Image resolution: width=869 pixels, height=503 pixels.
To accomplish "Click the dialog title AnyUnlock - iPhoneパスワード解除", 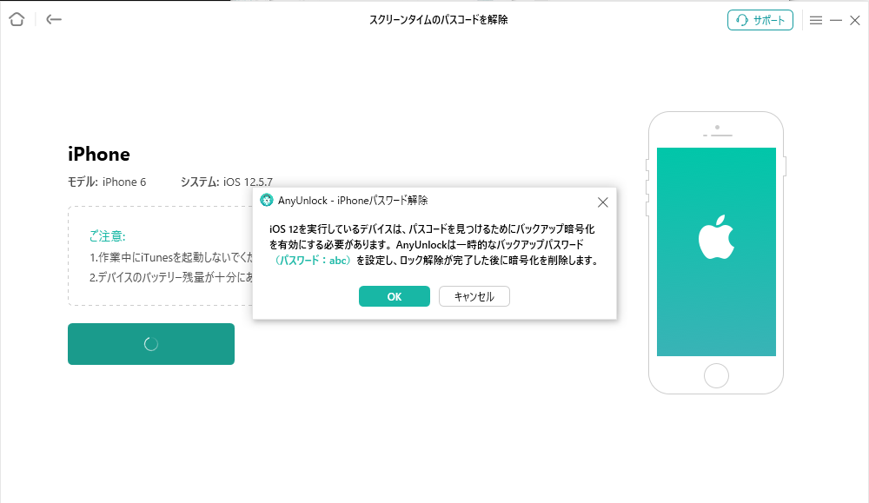I will tap(353, 201).
